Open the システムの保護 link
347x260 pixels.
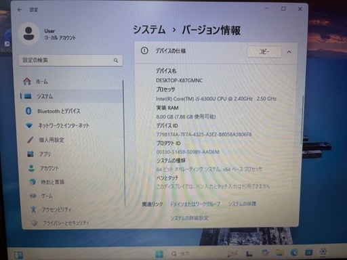(x=242, y=204)
